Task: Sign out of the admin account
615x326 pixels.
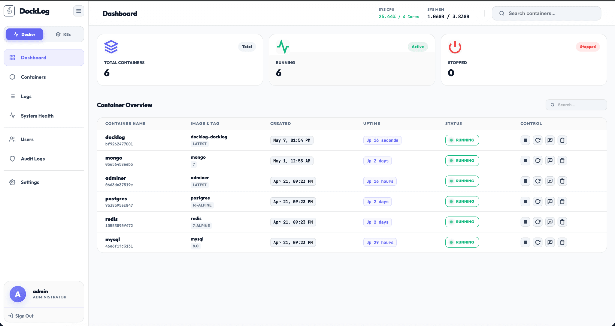Action: coord(21,316)
